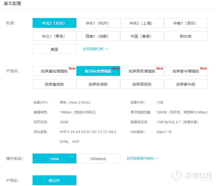
Task: Click the 机房: field label
Action: (x=11, y=23)
